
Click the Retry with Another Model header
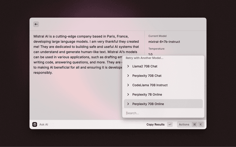point(145,58)
